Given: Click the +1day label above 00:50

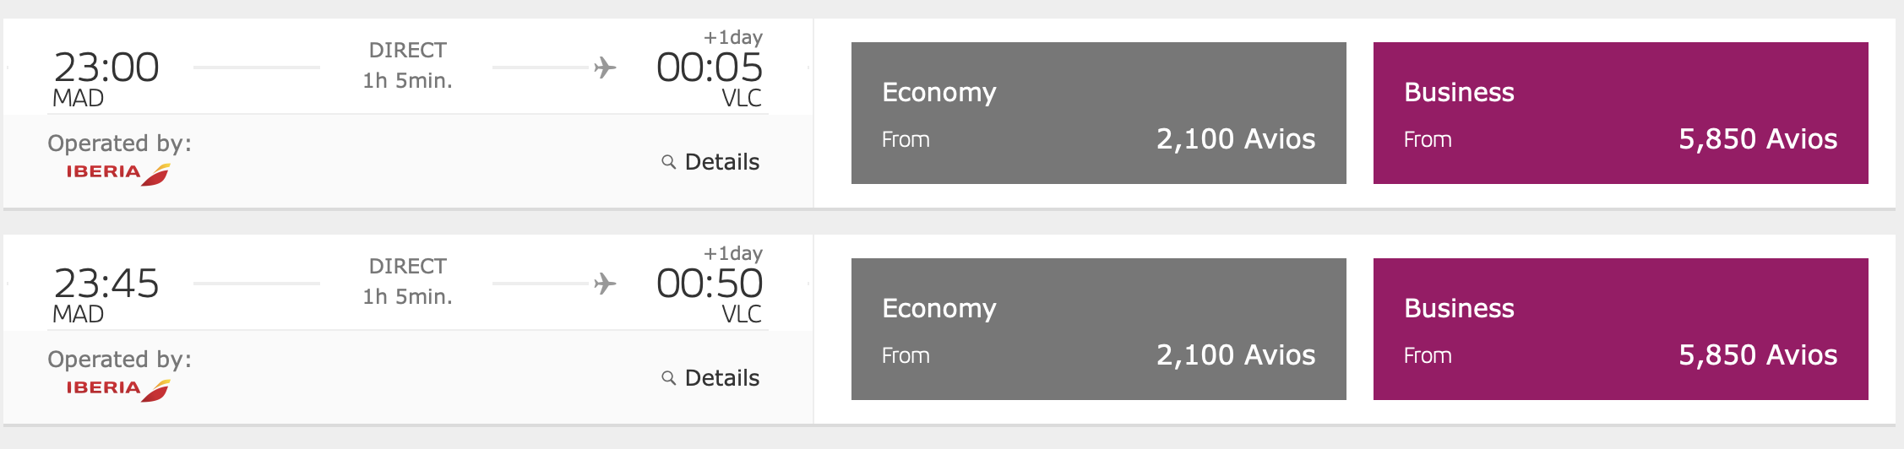Looking at the screenshot, I should point(732,253).
